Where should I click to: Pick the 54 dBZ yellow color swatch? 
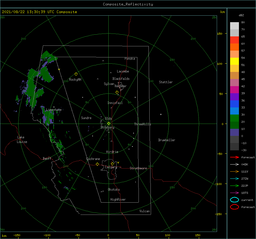(234, 61)
